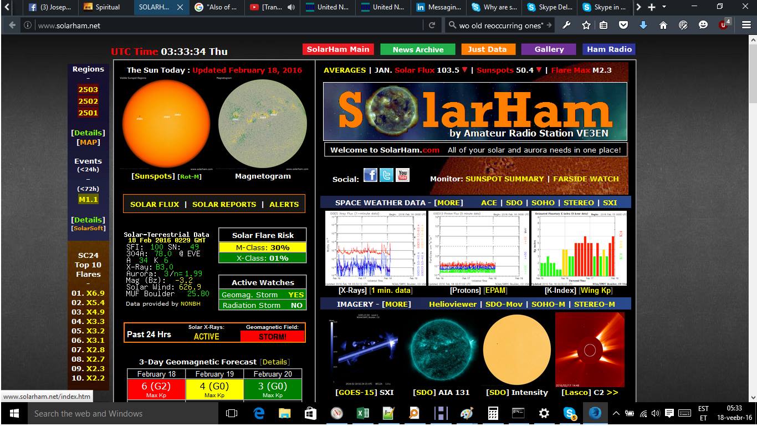Open Skype from the taskbar
The image size is (757, 426).
pyautogui.click(x=569, y=413)
